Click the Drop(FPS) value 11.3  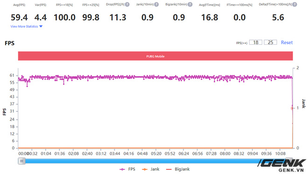(x=118, y=17)
